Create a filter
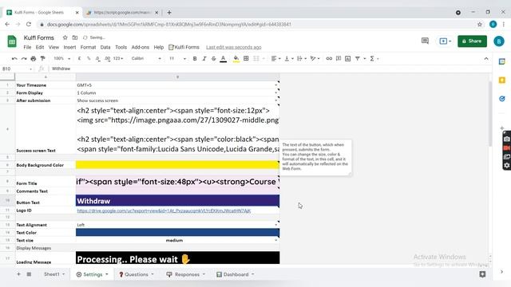 [358, 58]
